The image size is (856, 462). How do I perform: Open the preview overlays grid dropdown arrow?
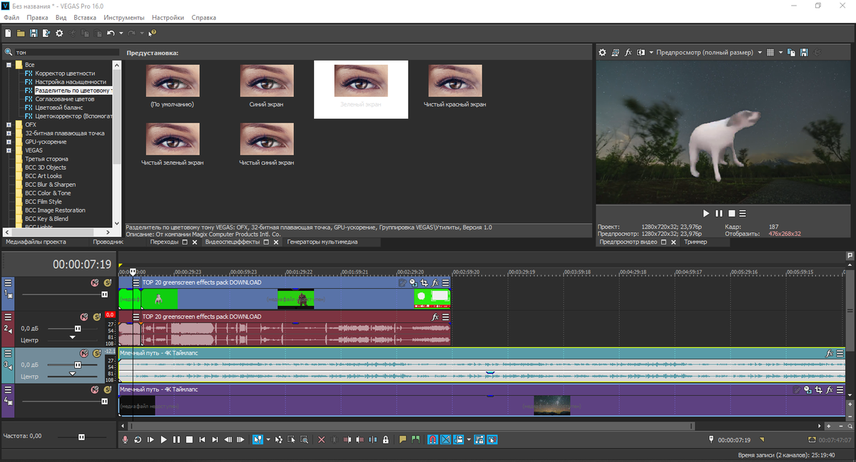click(x=782, y=53)
